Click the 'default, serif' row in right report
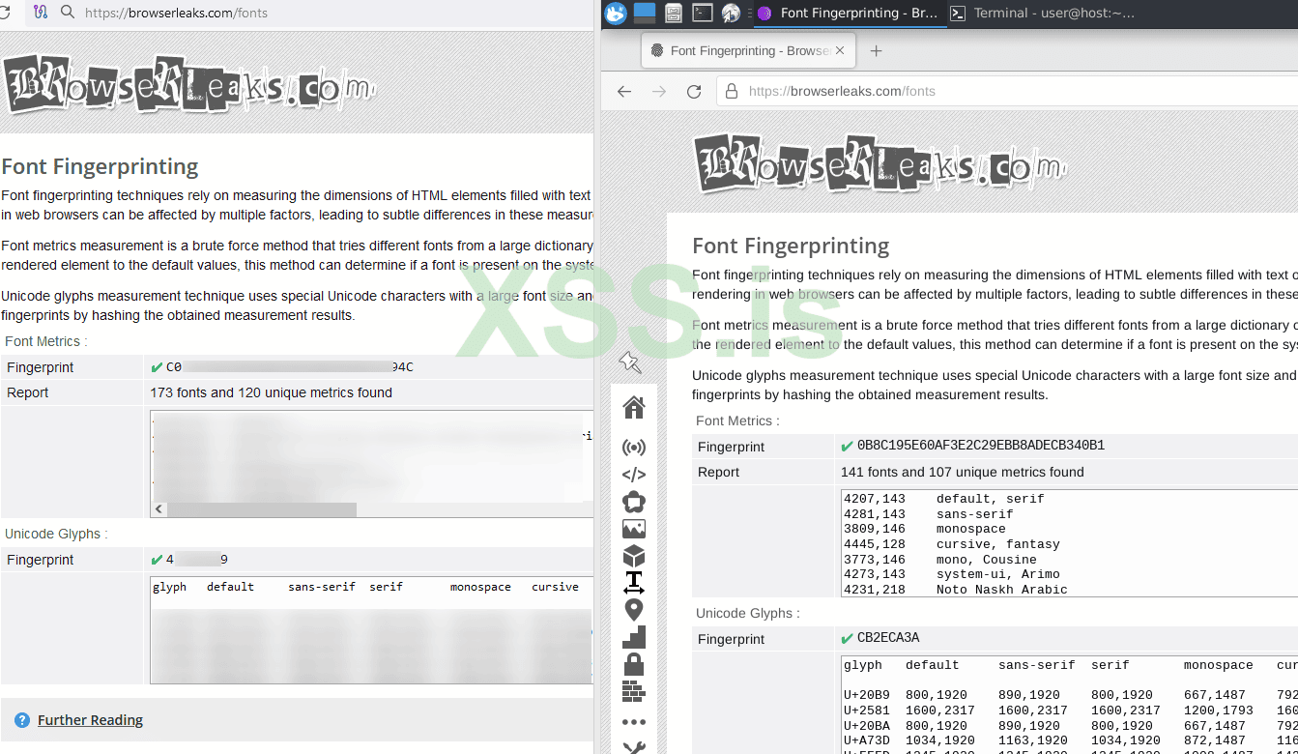This screenshot has height=754, width=1298. (x=943, y=499)
